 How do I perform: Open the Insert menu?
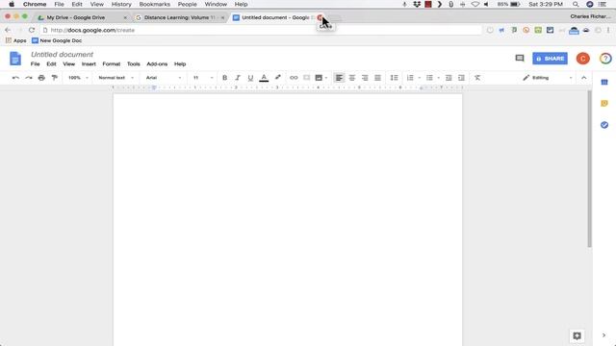pos(89,64)
